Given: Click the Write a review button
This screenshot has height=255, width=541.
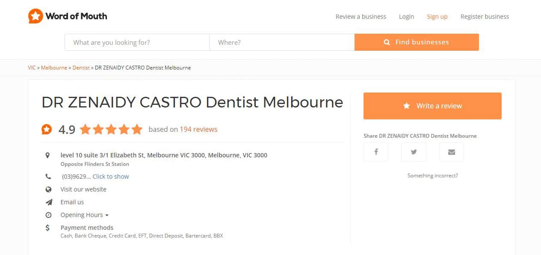Looking at the screenshot, I should (x=432, y=106).
